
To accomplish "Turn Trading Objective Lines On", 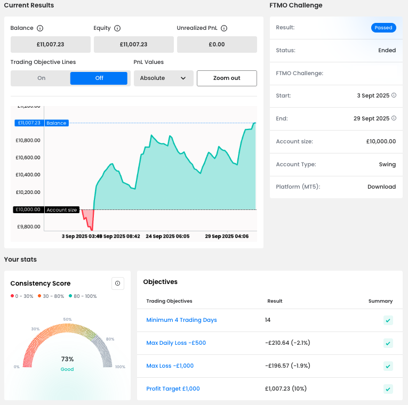I will pyautogui.click(x=41, y=78).
